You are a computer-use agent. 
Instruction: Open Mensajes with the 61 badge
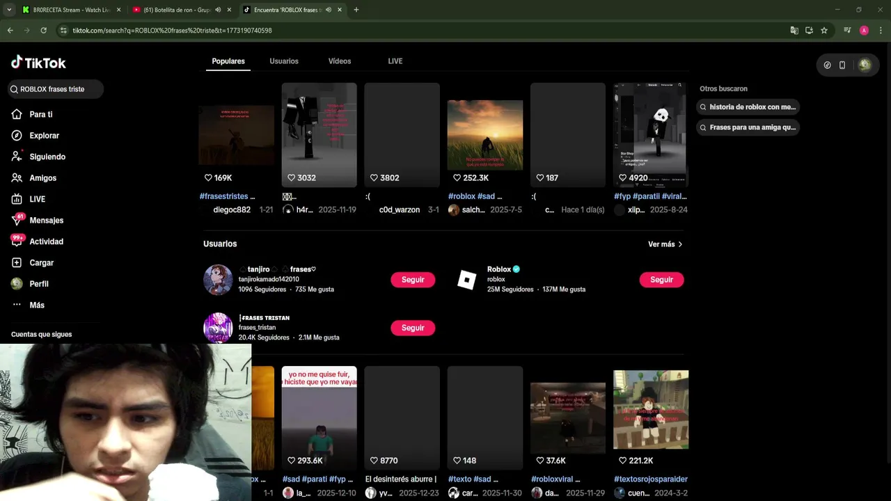[x=46, y=221]
